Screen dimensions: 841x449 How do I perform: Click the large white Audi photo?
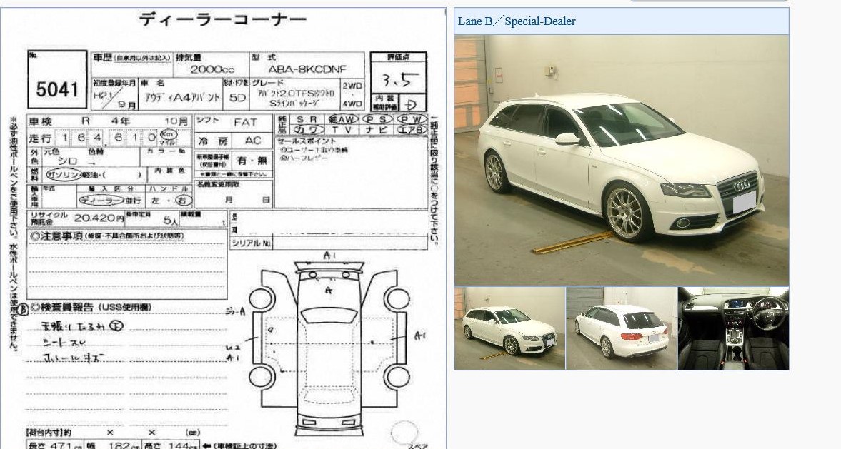point(621,161)
